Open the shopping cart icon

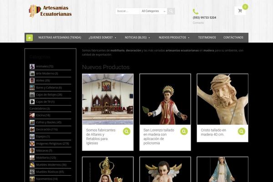point(240,11)
